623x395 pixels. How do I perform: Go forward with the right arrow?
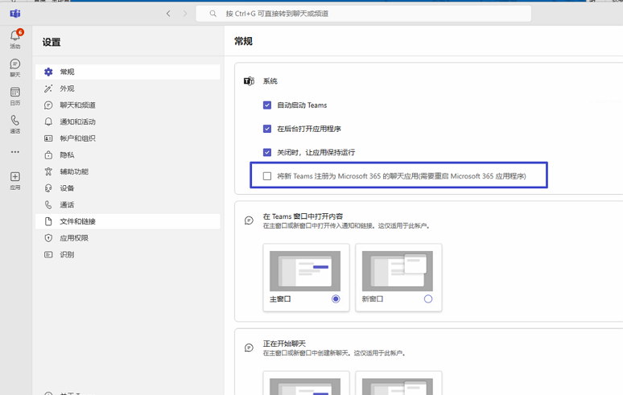[185, 14]
